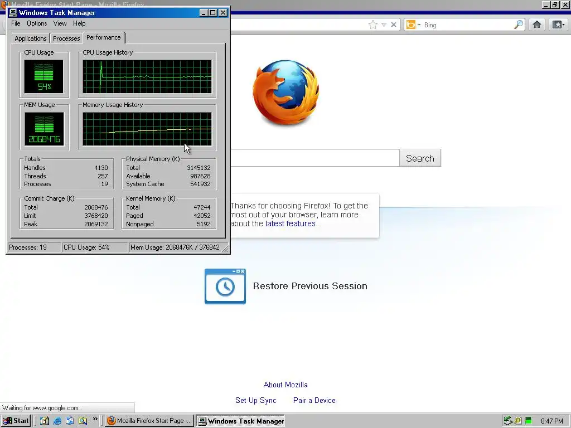The image size is (571, 428).
Task: Open the Help menu in Task Manager
Action: (79, 23)
